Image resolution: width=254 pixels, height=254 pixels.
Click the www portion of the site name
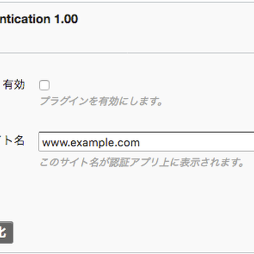54,143
